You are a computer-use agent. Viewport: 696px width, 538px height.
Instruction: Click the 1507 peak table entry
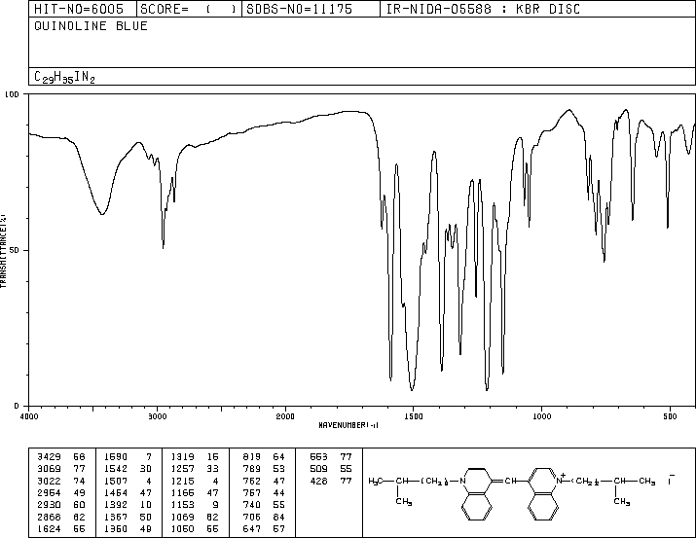pos(128,481)
